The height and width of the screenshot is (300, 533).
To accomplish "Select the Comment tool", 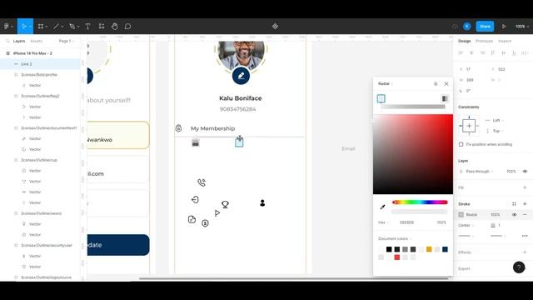I will coord(127,26).
